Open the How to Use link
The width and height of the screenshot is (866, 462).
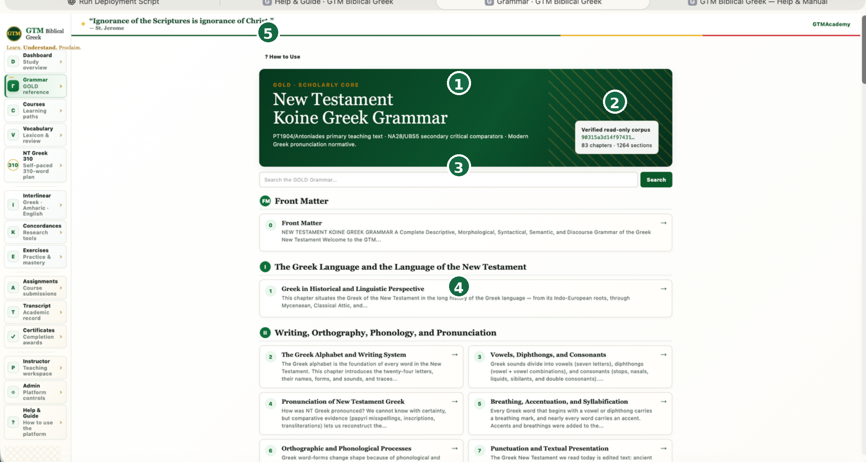(x=282, y=57)
